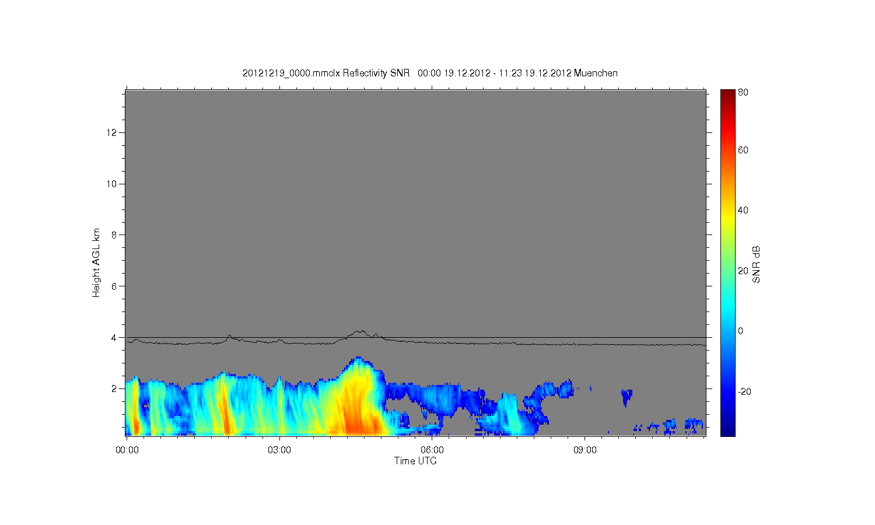Click the plot title text
The image size is (875, 525).
[x=430, y=73]
